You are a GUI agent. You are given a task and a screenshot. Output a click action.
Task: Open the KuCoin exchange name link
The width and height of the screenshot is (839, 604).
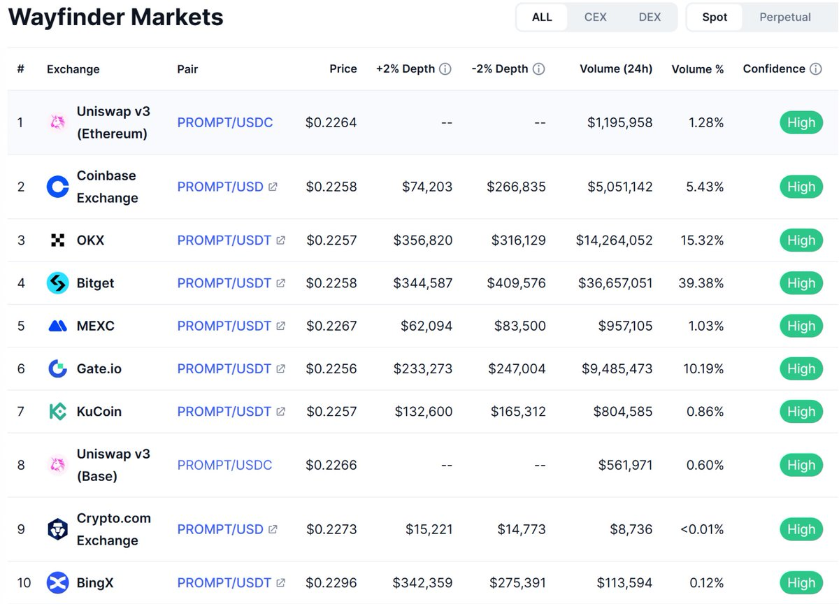point(99,412)
